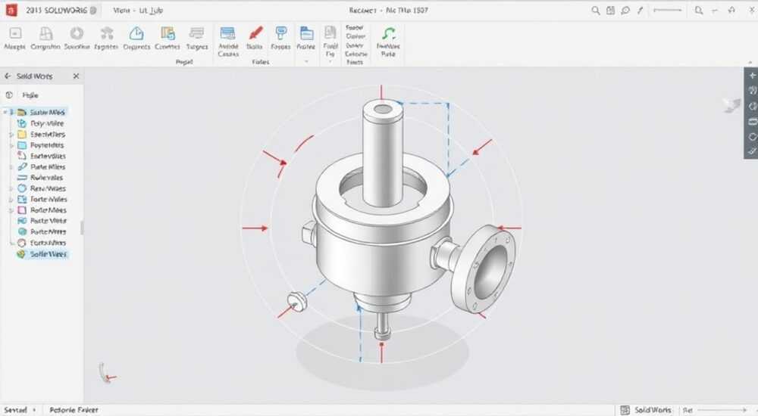758x416 pixels.
Task: Click the feature tree panel scrollbar
Action: click(x=82, y=228)
